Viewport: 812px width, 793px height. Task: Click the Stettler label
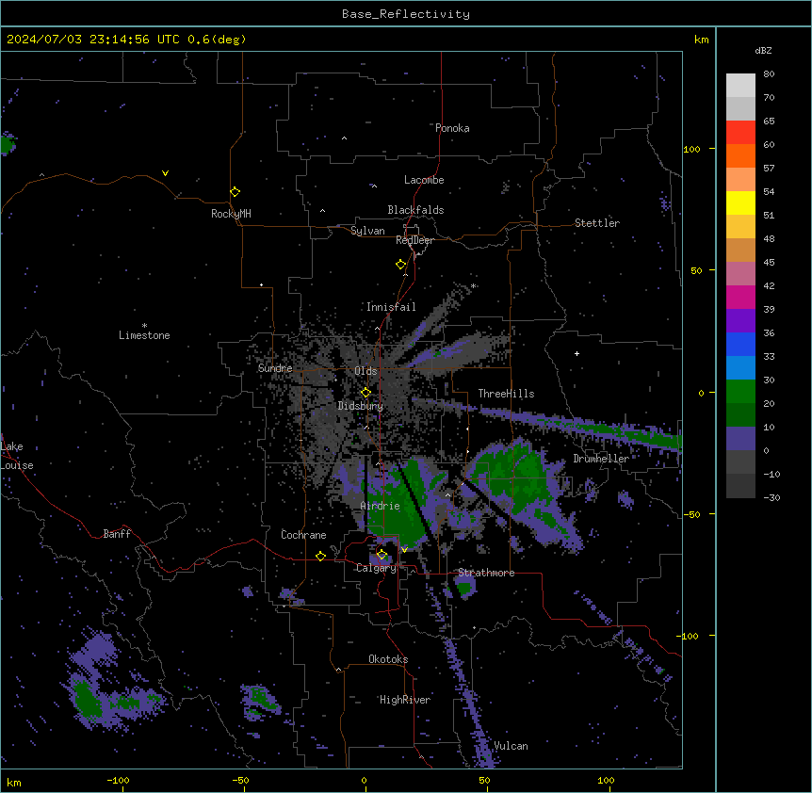click(x=597, y=223)
